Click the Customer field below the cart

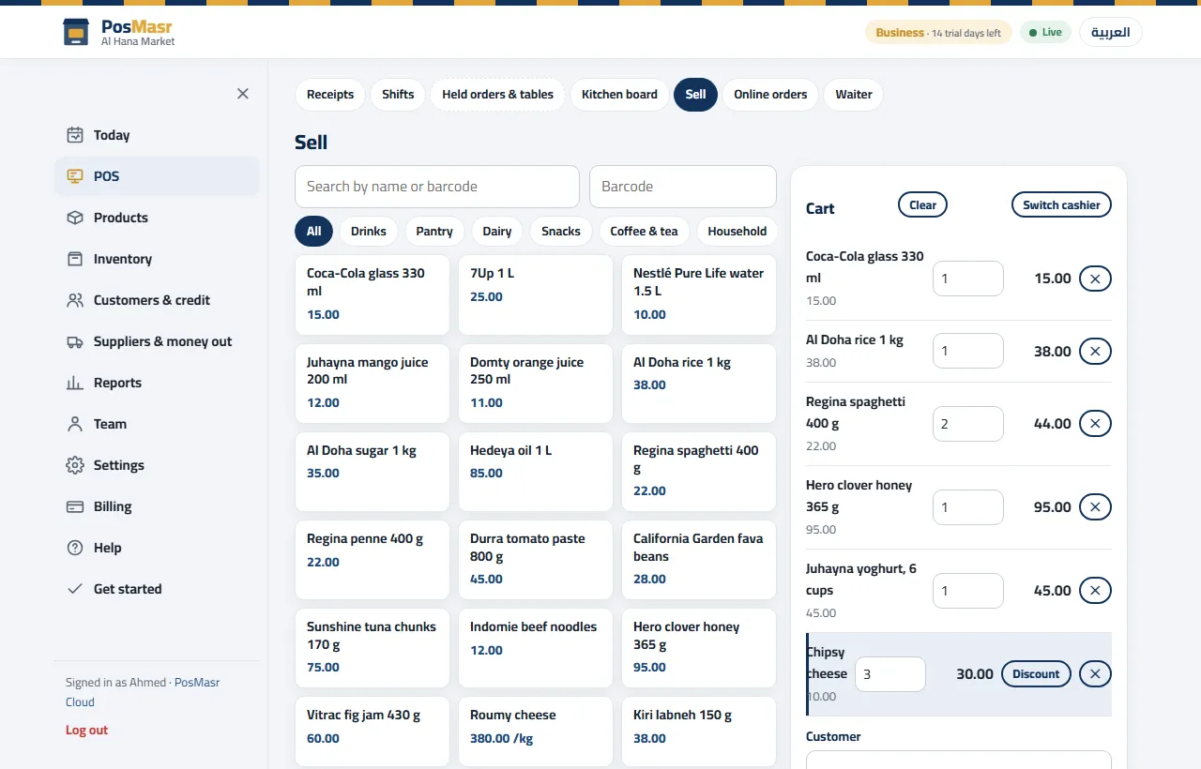point(959,760)
